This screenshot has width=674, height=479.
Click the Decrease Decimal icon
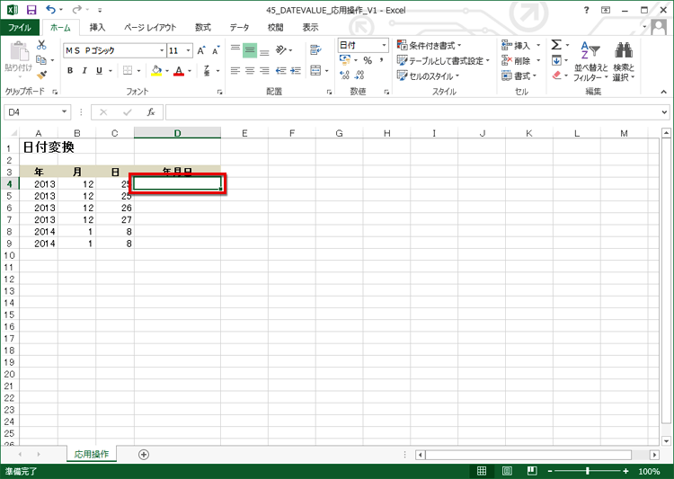tap(359, 75)
